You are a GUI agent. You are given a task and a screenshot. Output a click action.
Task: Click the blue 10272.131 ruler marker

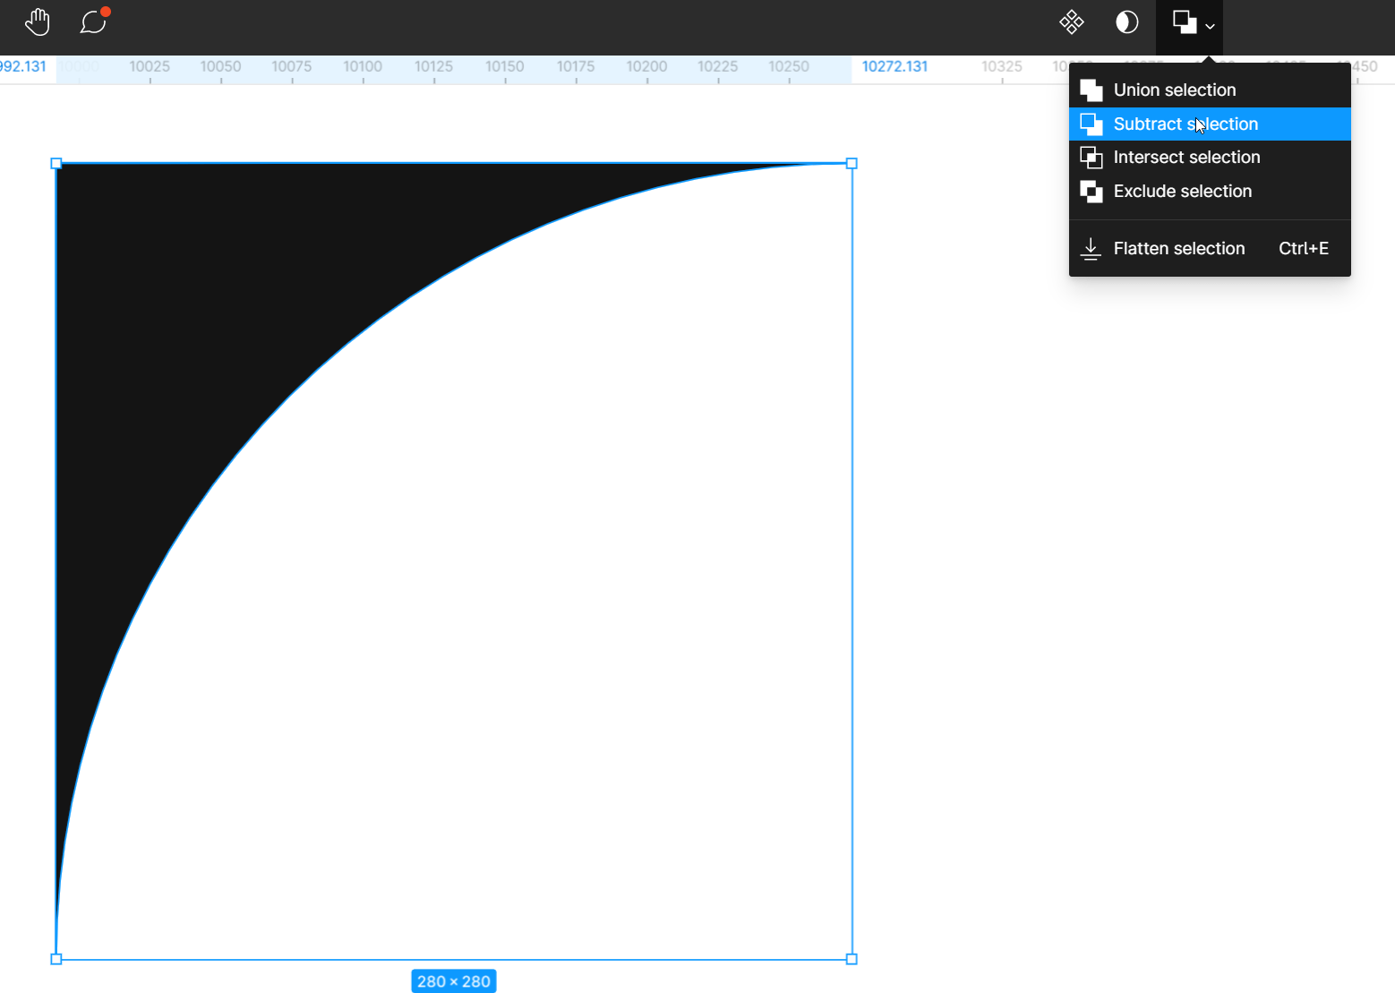pyautogui.click(x=894, y=66)
